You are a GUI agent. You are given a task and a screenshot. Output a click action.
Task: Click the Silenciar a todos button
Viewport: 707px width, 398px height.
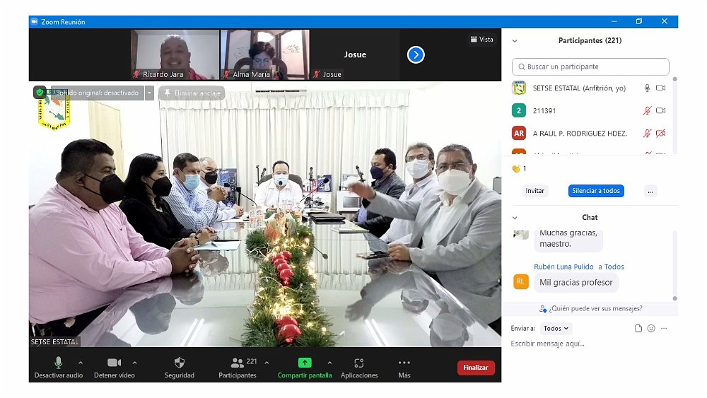596,191
